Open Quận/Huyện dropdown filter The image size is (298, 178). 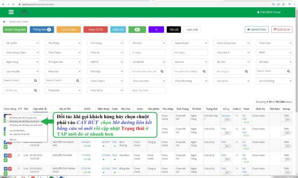[x=190, y=43]
